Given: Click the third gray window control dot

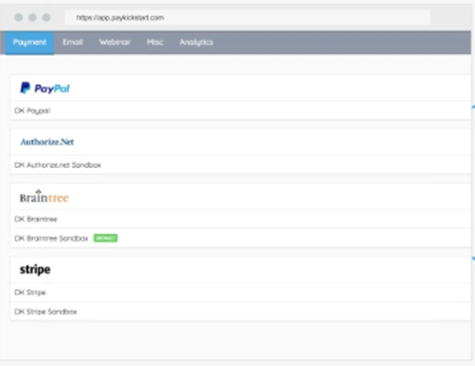Looking at the screenshot, I should (x=46, y=17).
